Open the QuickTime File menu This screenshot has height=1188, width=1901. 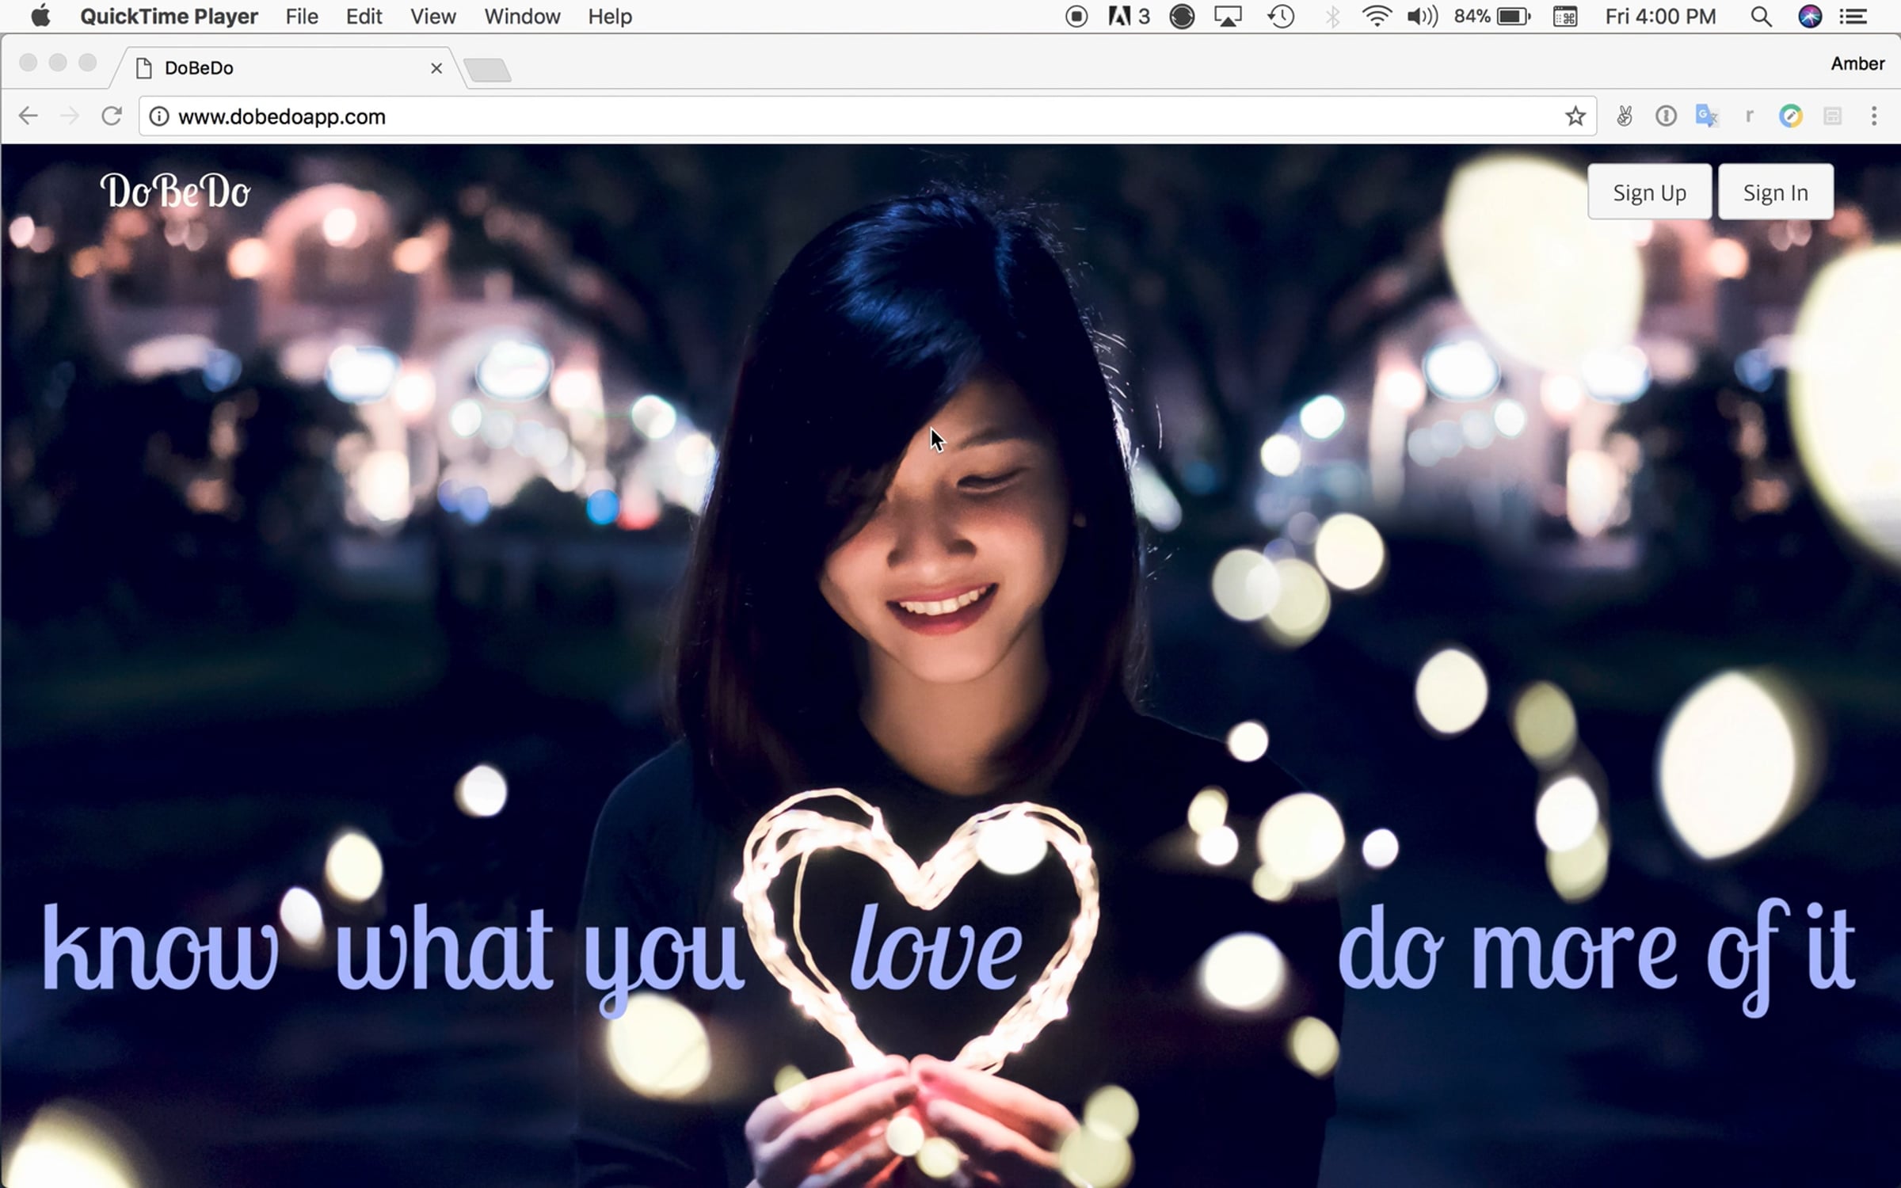click(302, 17)
